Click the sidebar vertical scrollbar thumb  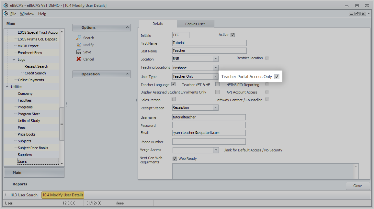click(x=62, y=124)
